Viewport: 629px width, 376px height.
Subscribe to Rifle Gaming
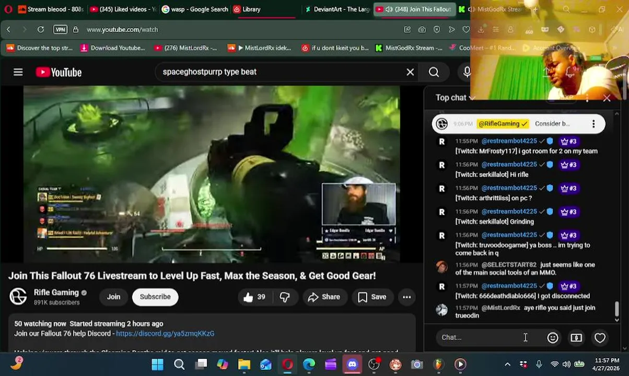click(155, 297)
